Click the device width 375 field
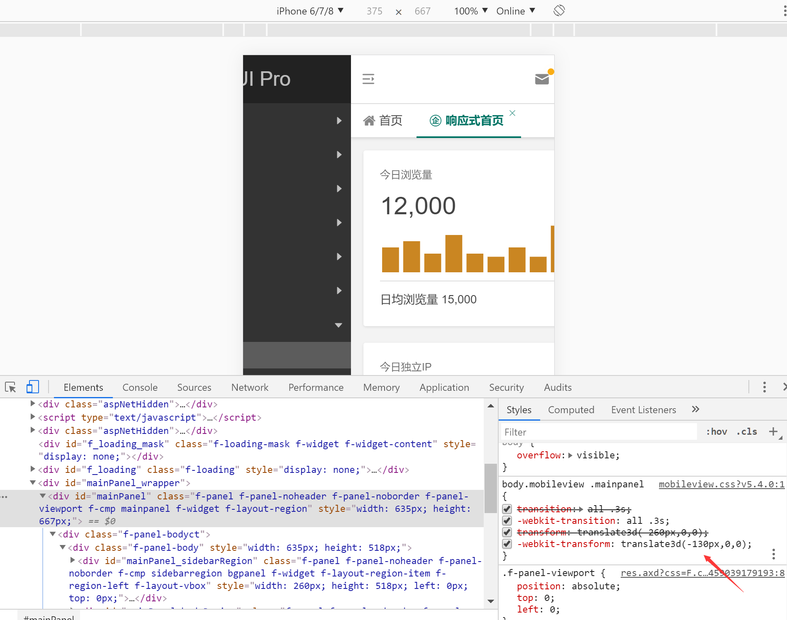Viewport: 787px width, 620px height. point(374,11)
